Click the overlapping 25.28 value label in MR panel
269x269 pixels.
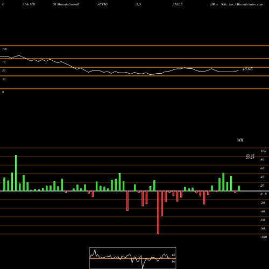tap(250, 158)
